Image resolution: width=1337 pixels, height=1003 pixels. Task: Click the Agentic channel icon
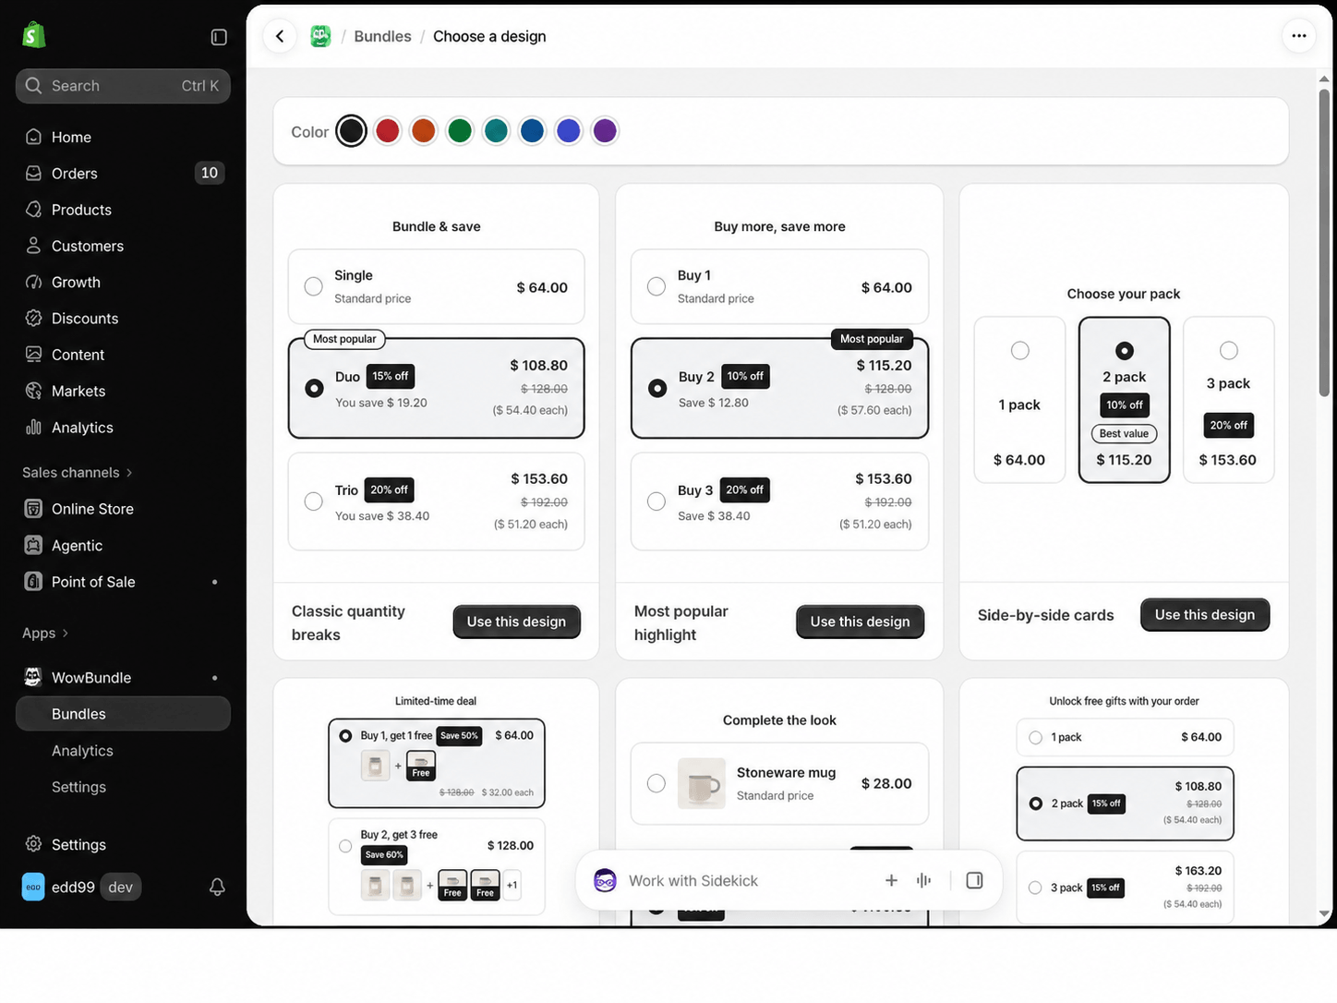[34, 545]
